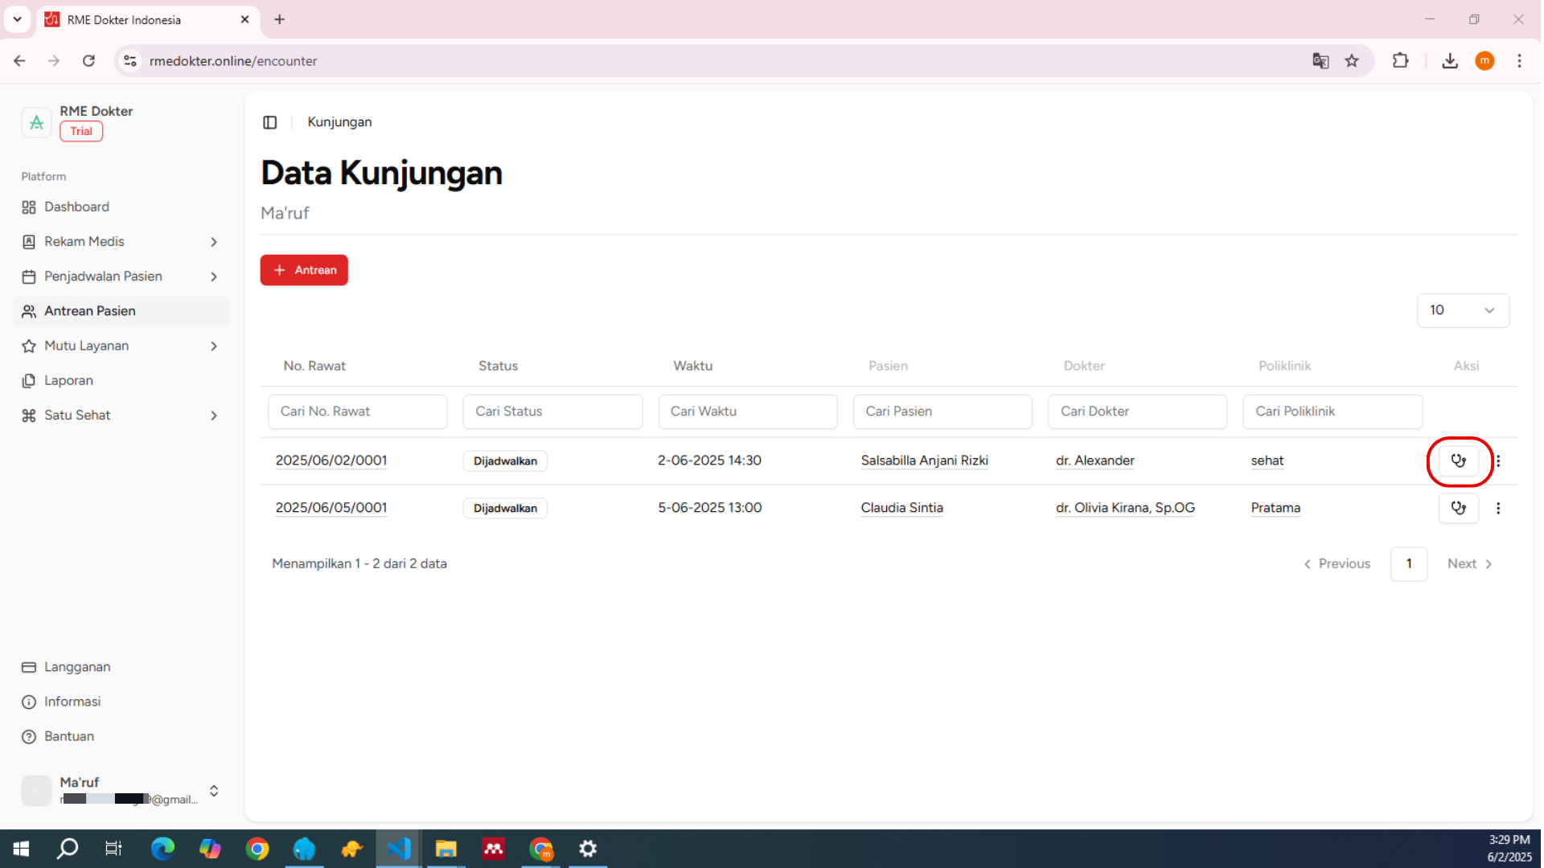Viewport: 1544px width, 868px height.
Task: Click the Cari Pasien search field
Action: point(942,411)
